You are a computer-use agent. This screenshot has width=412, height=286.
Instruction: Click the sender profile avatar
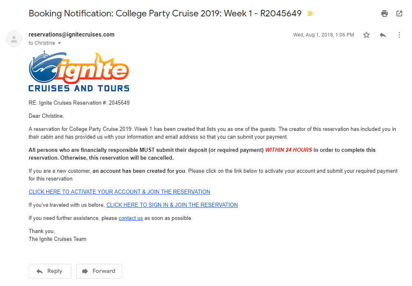click(14, 39)
